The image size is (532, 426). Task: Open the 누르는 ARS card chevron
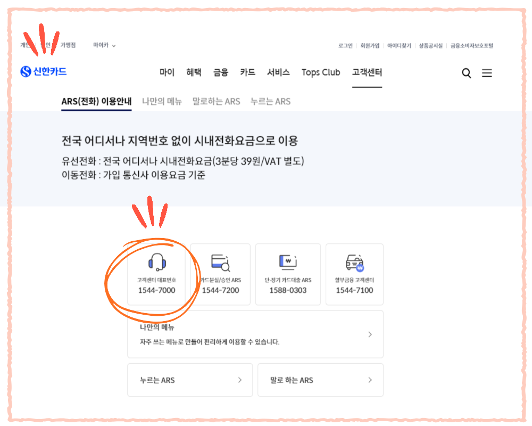[240, 380]
